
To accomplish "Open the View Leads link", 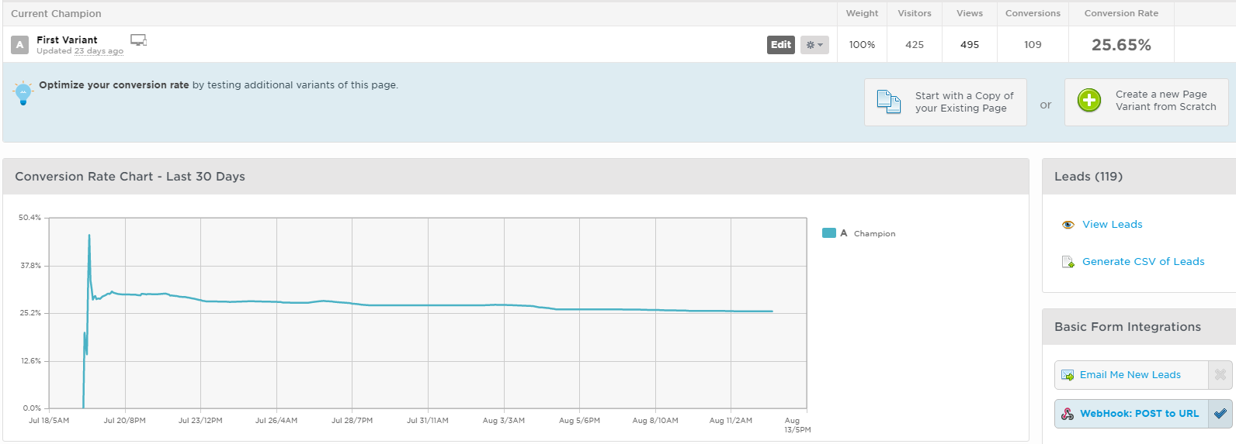I will 1113,225.
